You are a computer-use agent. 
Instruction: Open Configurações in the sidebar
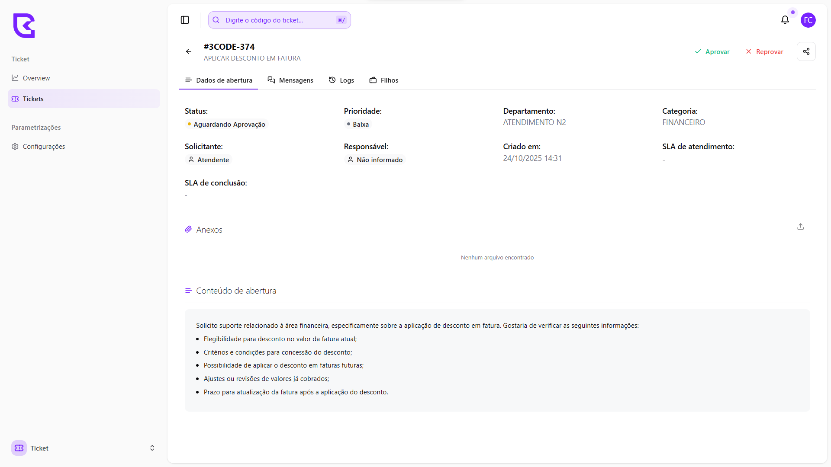(x=44, y=147)
